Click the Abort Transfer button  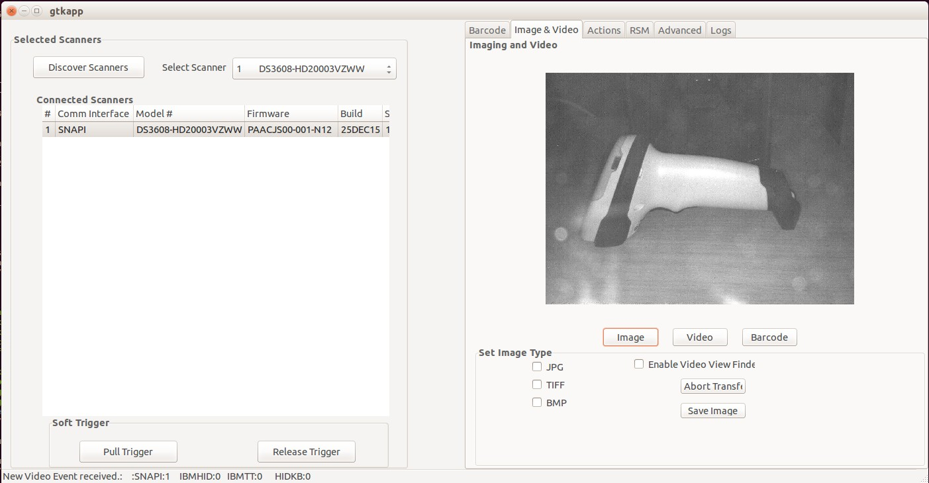[712, 386]
